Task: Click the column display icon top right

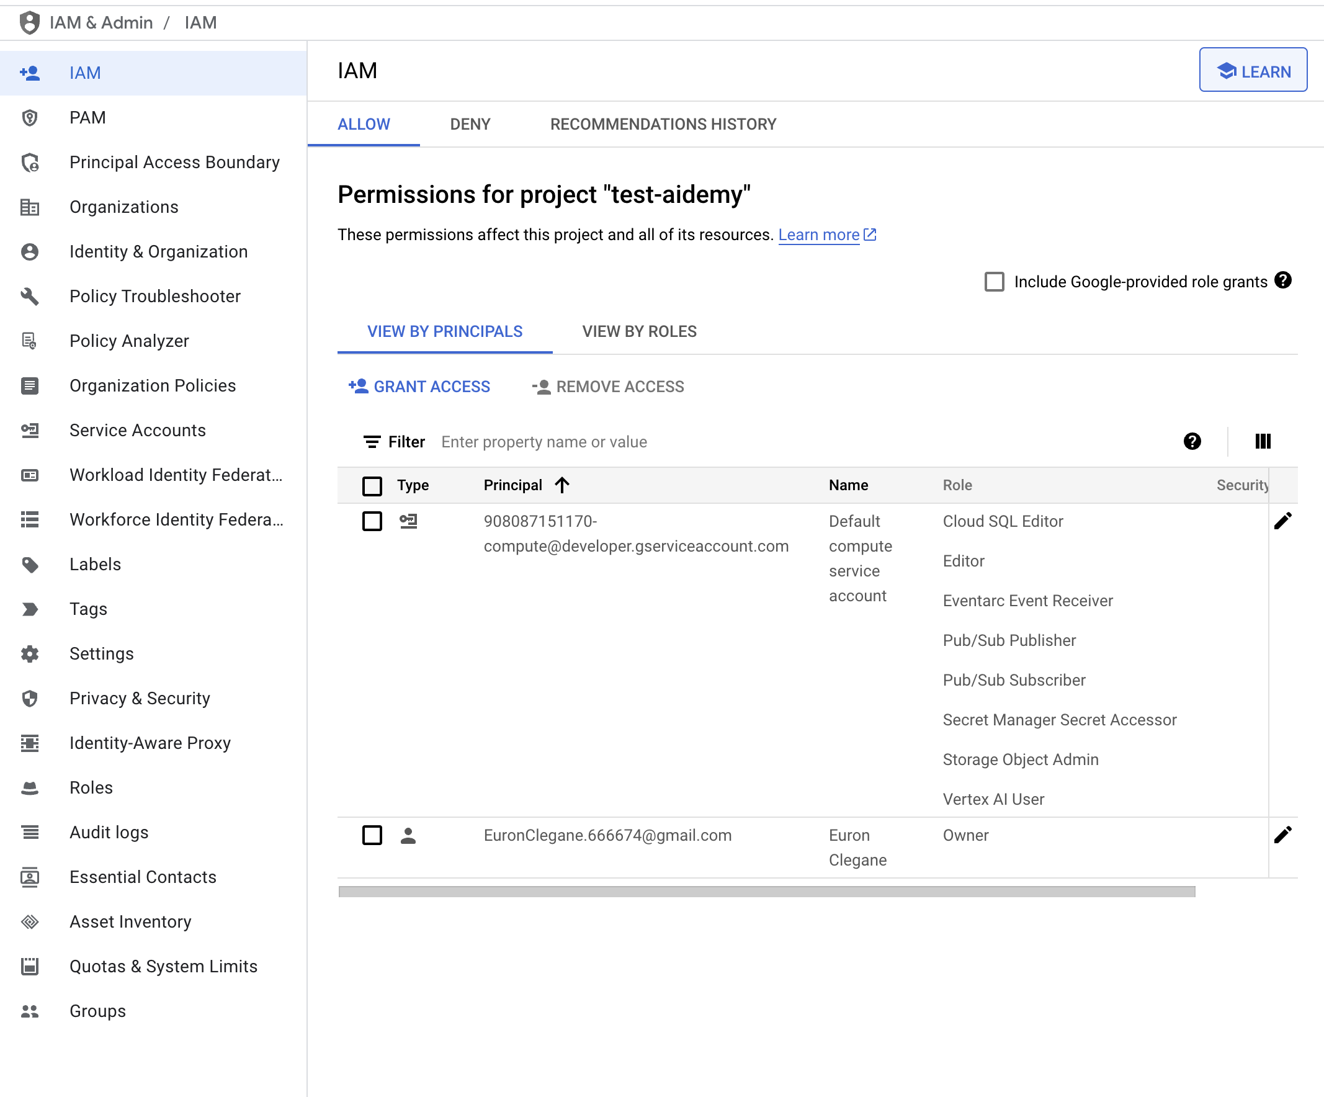Action: [x=1263, y=441]
